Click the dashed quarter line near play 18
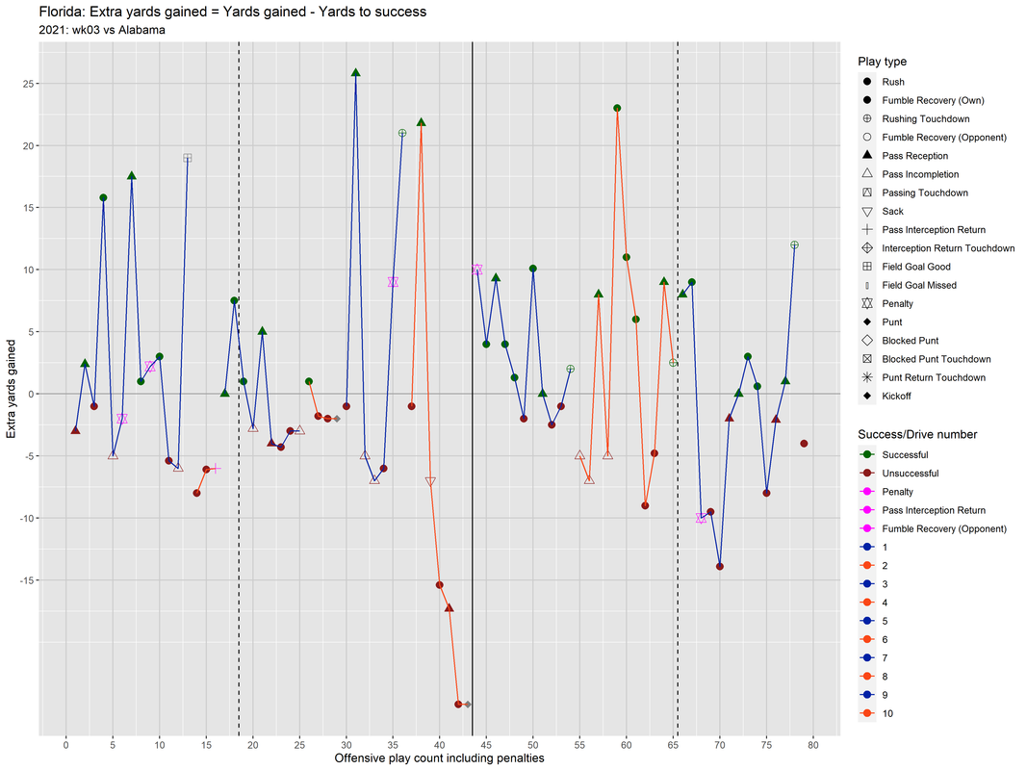The width and height of the screenshot is (1027, 770). [x=239, y=389]
